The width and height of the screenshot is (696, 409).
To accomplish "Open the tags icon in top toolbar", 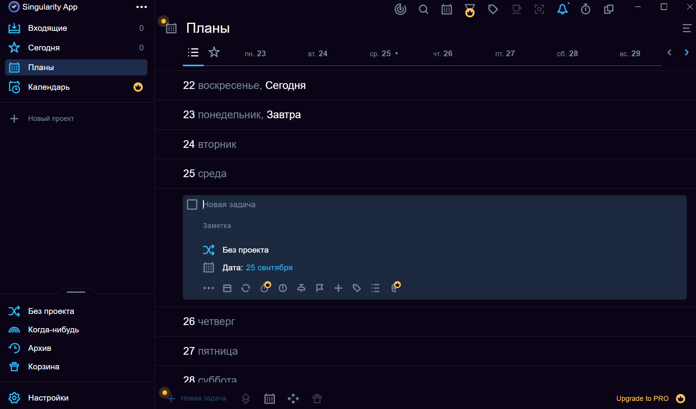I will point(493,9).
